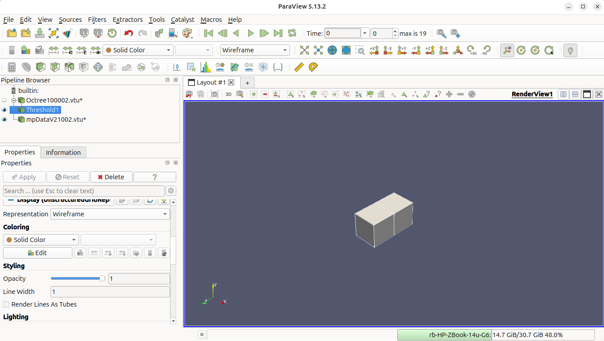
Task: Click the Edit color map button
Action: click(38, 253)
